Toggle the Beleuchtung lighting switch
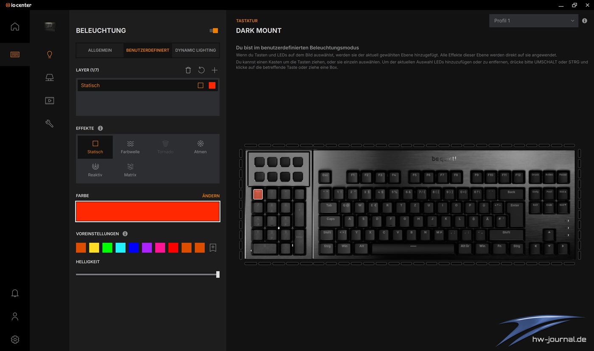This screenshot has width=594, height=351. (214, 31)
